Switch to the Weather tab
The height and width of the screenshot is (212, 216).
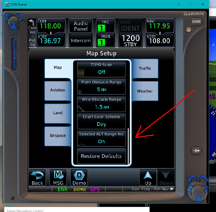tap(145, 91)
